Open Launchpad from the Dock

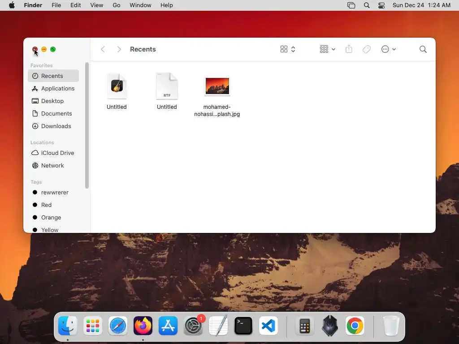(x=93, y=326)
